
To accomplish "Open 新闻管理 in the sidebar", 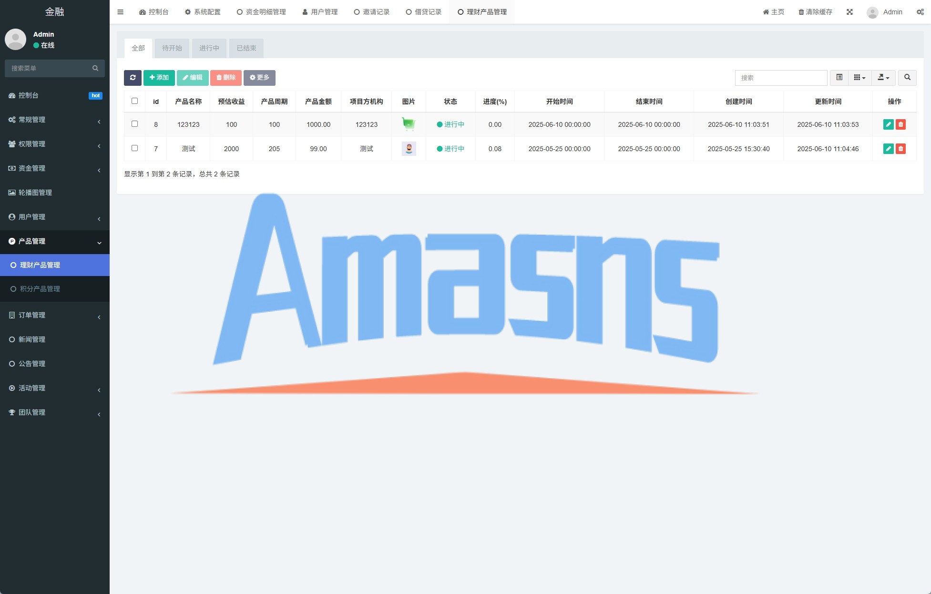I will (55, 339).
